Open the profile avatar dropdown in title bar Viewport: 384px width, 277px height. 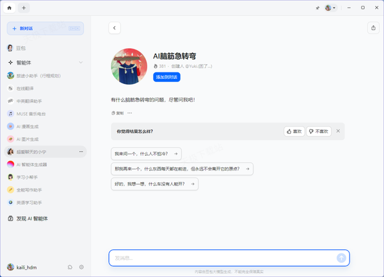click(x=330, y=8)
